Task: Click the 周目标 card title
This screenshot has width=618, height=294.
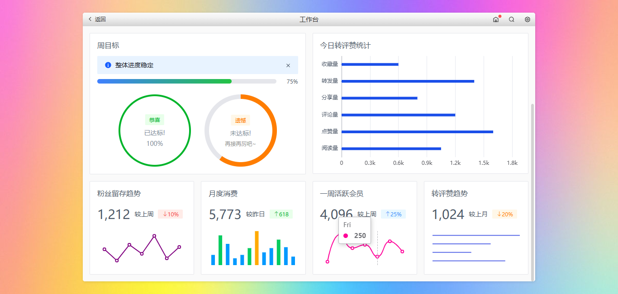Action: pos(108,46)
